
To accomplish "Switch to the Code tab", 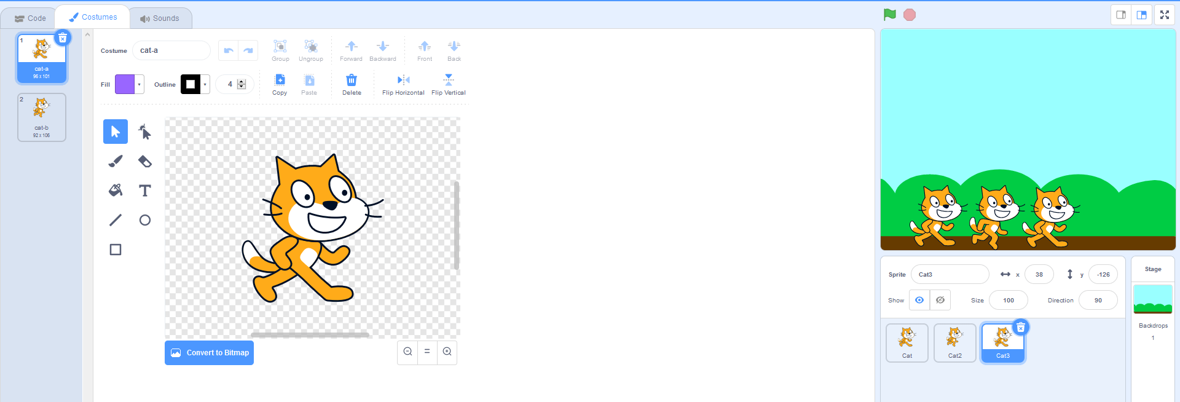I will (x=31, y=18).
